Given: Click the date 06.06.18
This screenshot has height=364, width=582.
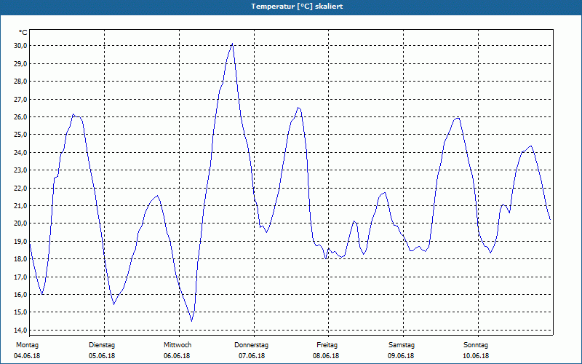Looking at the screenshot, I should tap(177, 356).
